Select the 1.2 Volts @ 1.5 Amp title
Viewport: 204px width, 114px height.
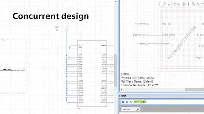click(181, 4)
